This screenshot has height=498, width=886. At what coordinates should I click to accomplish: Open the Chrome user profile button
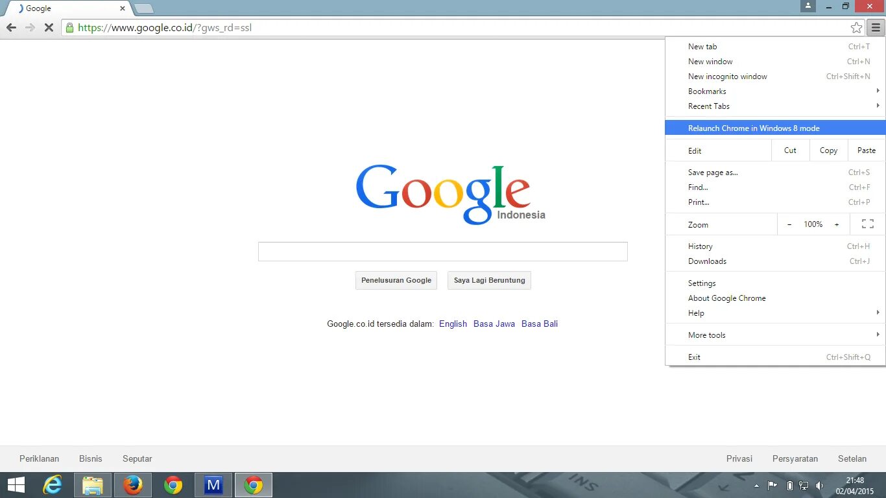click(x=808, y=6)
